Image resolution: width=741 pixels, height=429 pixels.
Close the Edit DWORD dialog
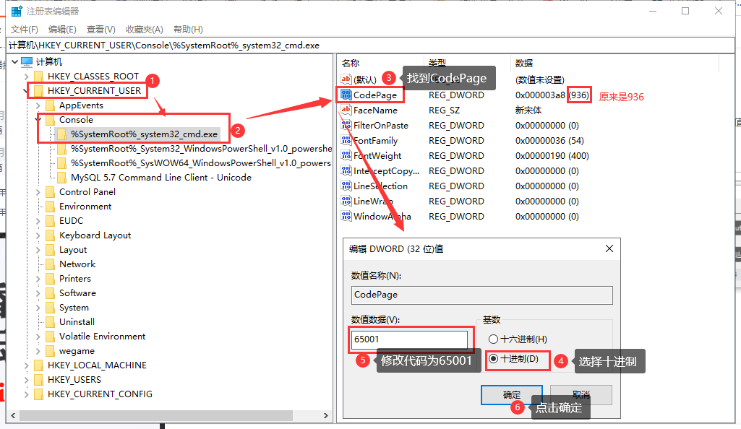point(609,248)
